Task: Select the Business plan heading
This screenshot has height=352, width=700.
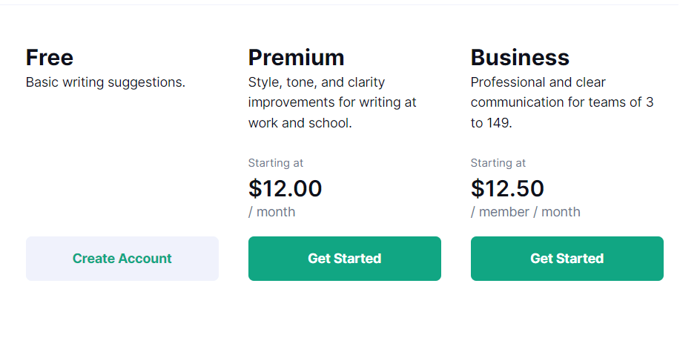Action: (520, 58)
